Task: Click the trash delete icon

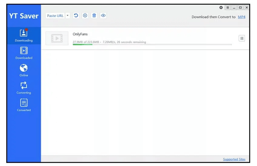Action: click(x=94, y=15)
